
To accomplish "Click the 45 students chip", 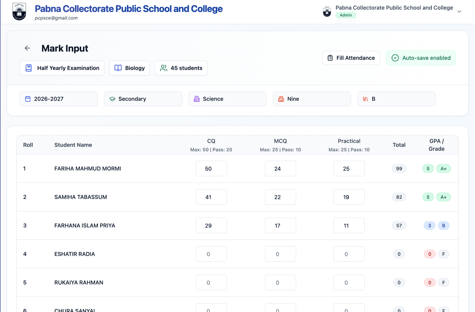I will coord(181,68).
